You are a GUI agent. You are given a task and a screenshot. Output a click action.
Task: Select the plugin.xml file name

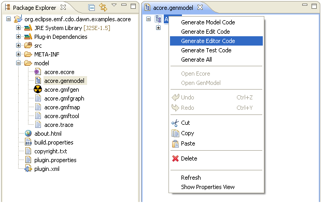click(x=47, y=169)
